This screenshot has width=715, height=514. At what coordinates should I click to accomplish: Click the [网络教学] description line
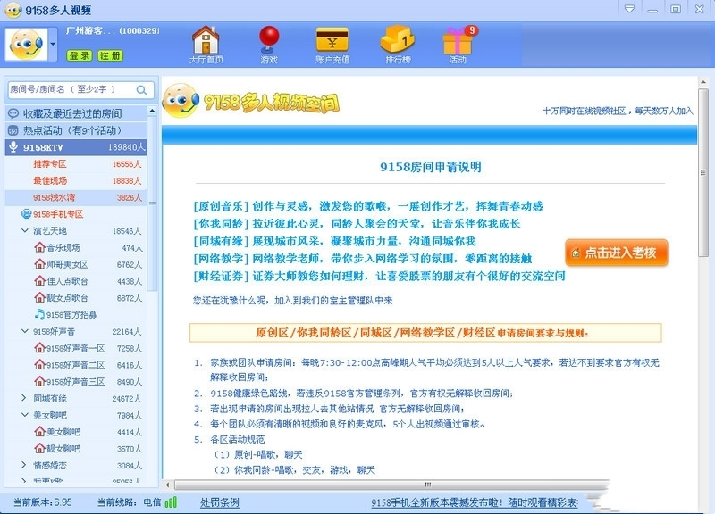click(x=363, y=259)
